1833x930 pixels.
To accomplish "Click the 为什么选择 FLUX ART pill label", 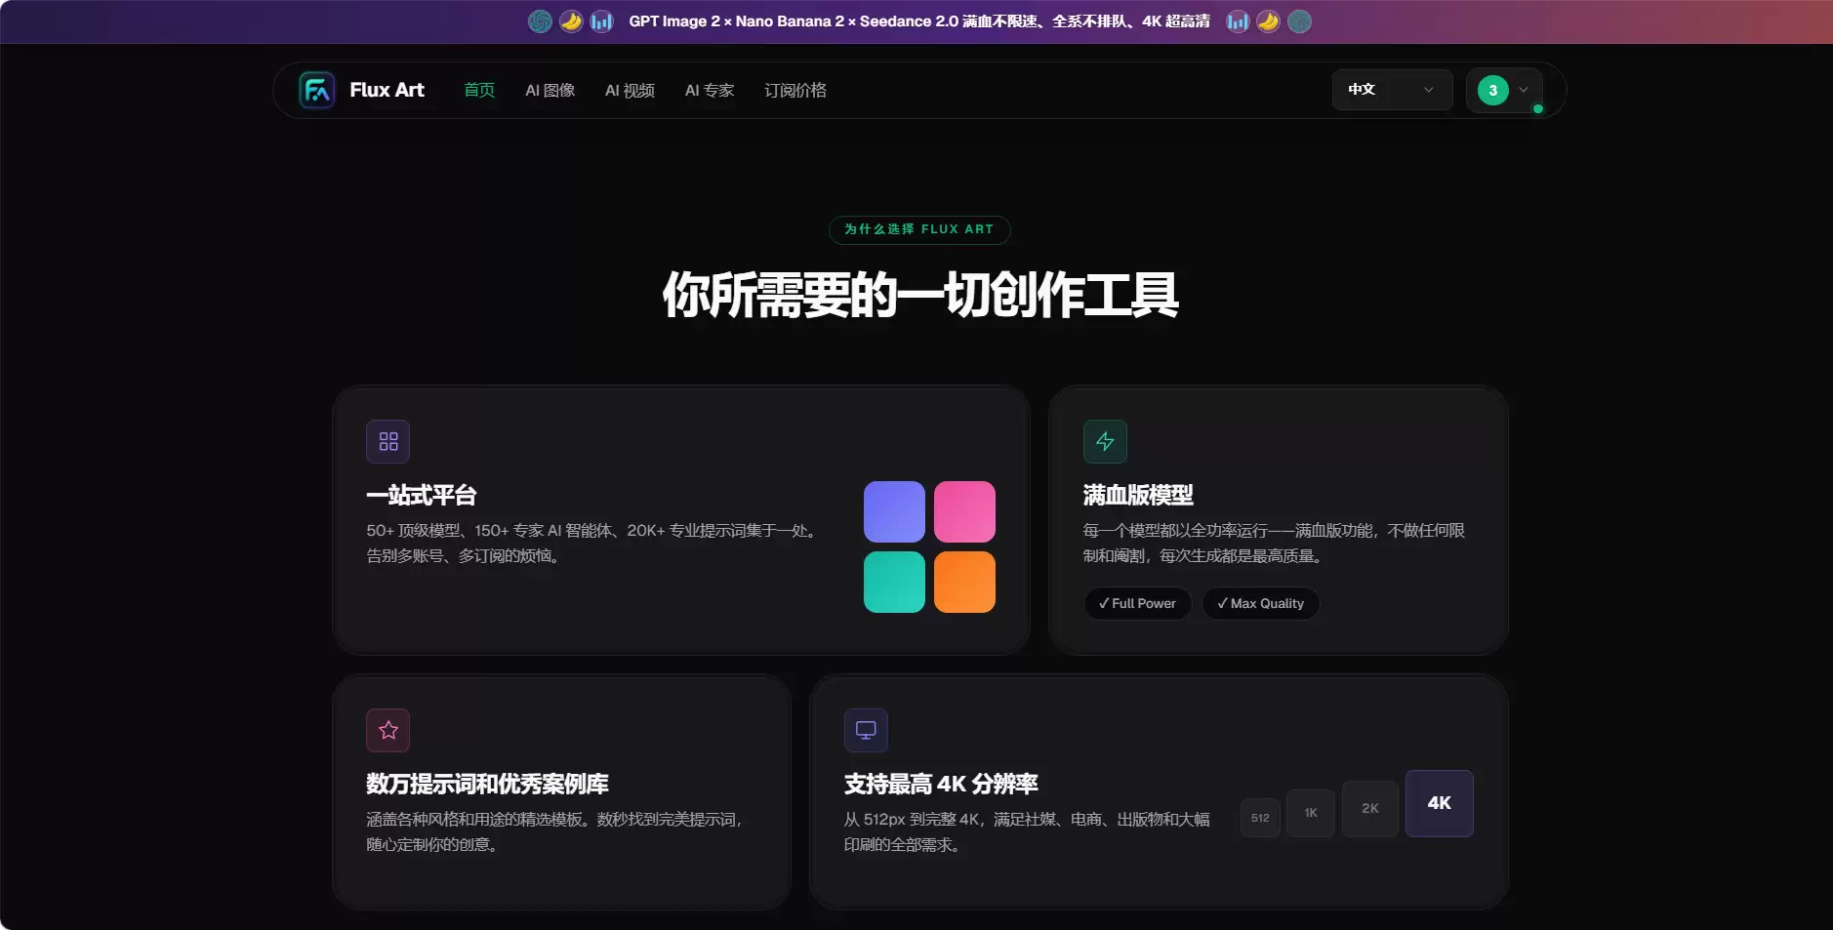I will pyautogui.click(x=919, y=229).
